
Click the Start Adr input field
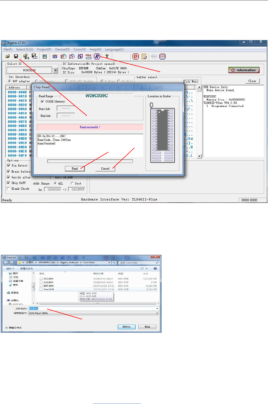pyautogui.click(x=66, y=109)
